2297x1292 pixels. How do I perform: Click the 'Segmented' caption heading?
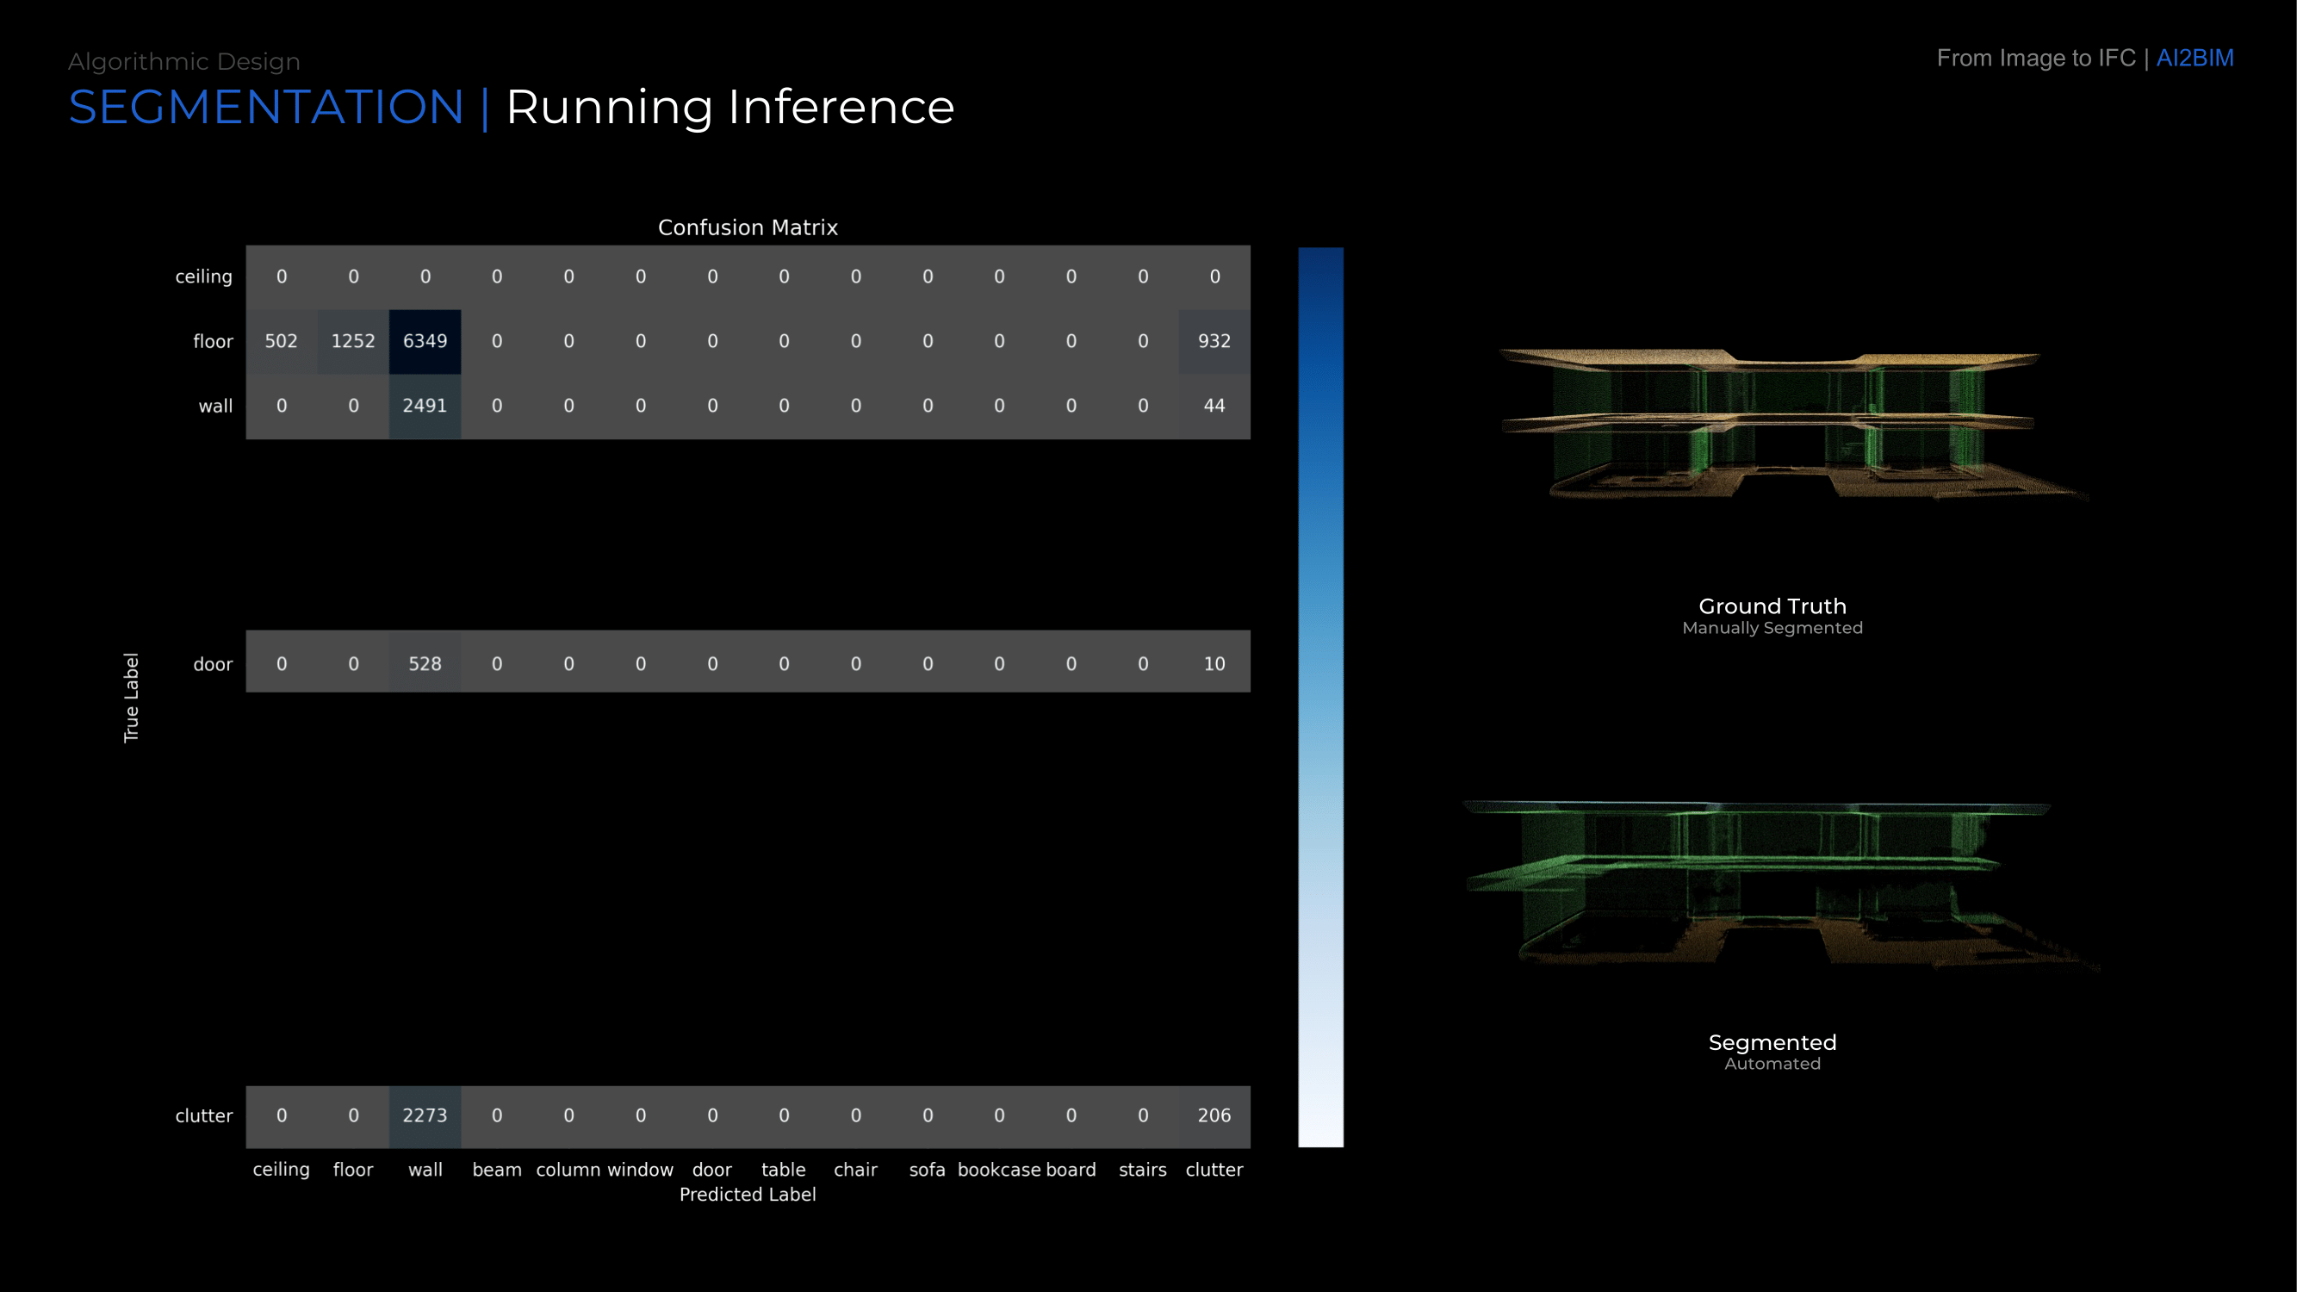(x=1772, y=1043)
